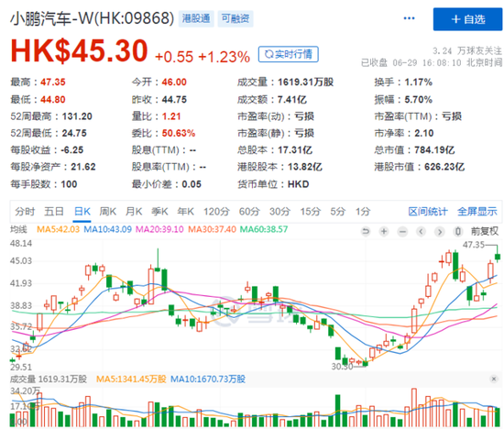Click the MA30:37.40 legend label

pyautogui.click(x=212, y=229)
